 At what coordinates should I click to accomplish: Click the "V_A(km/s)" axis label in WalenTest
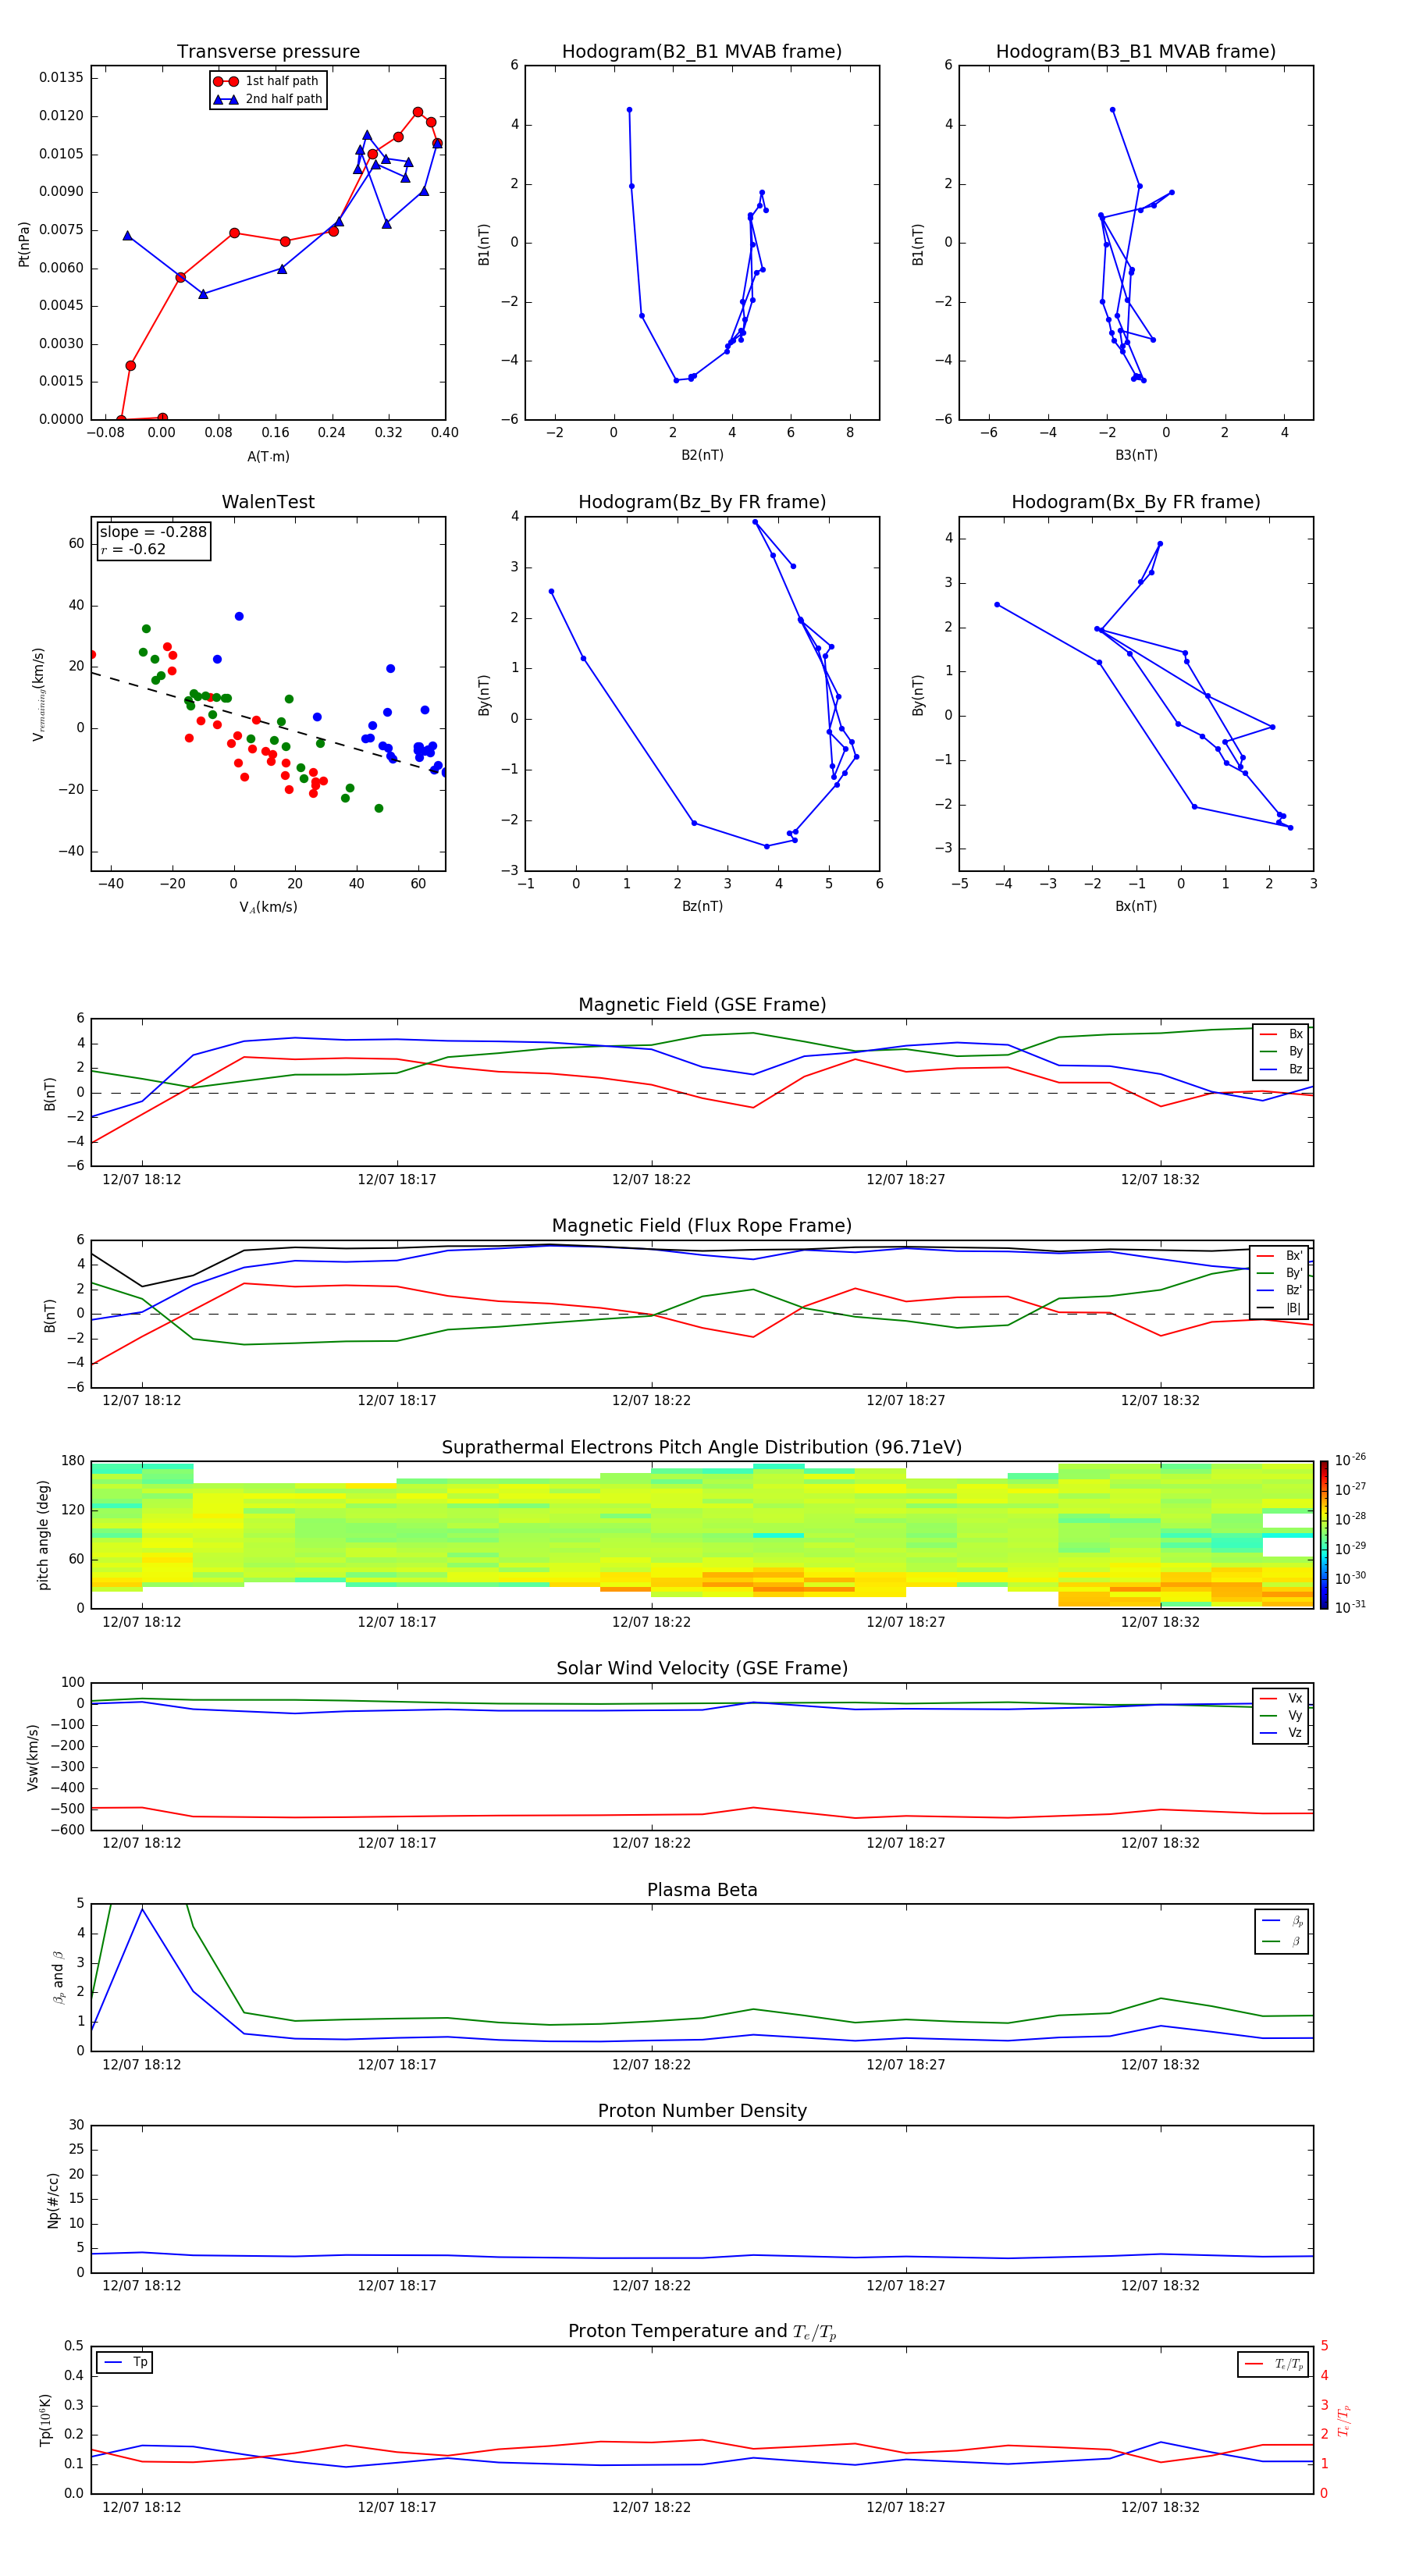(268, 908)
